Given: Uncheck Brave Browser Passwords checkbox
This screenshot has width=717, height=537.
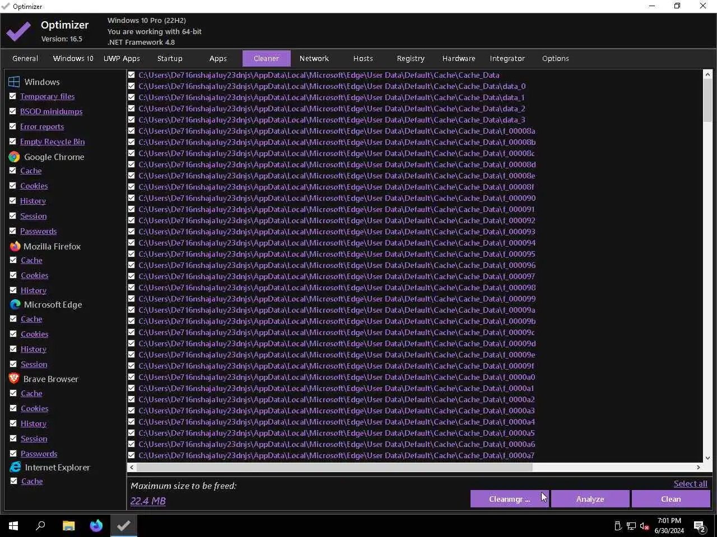Looking at the screenshot, I should tap(13, 454).
